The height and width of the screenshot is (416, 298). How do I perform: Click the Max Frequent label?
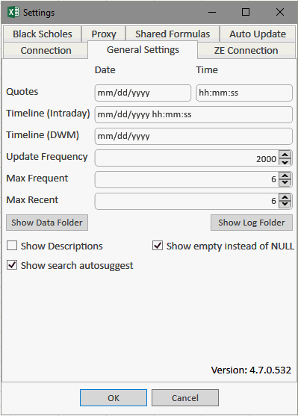pyautogui.click(x=37, y=178)
